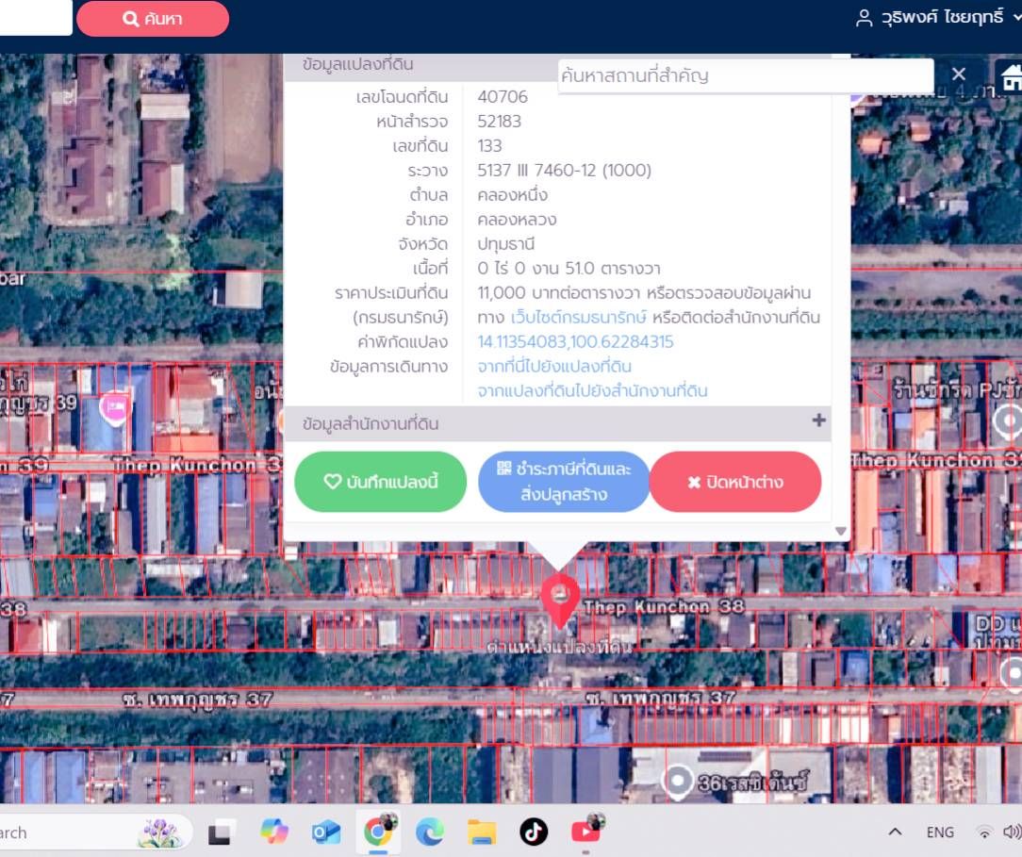Click the pink hotel marker on map
Viewport: 1022px width, 857px height.
tap(114, 408)
